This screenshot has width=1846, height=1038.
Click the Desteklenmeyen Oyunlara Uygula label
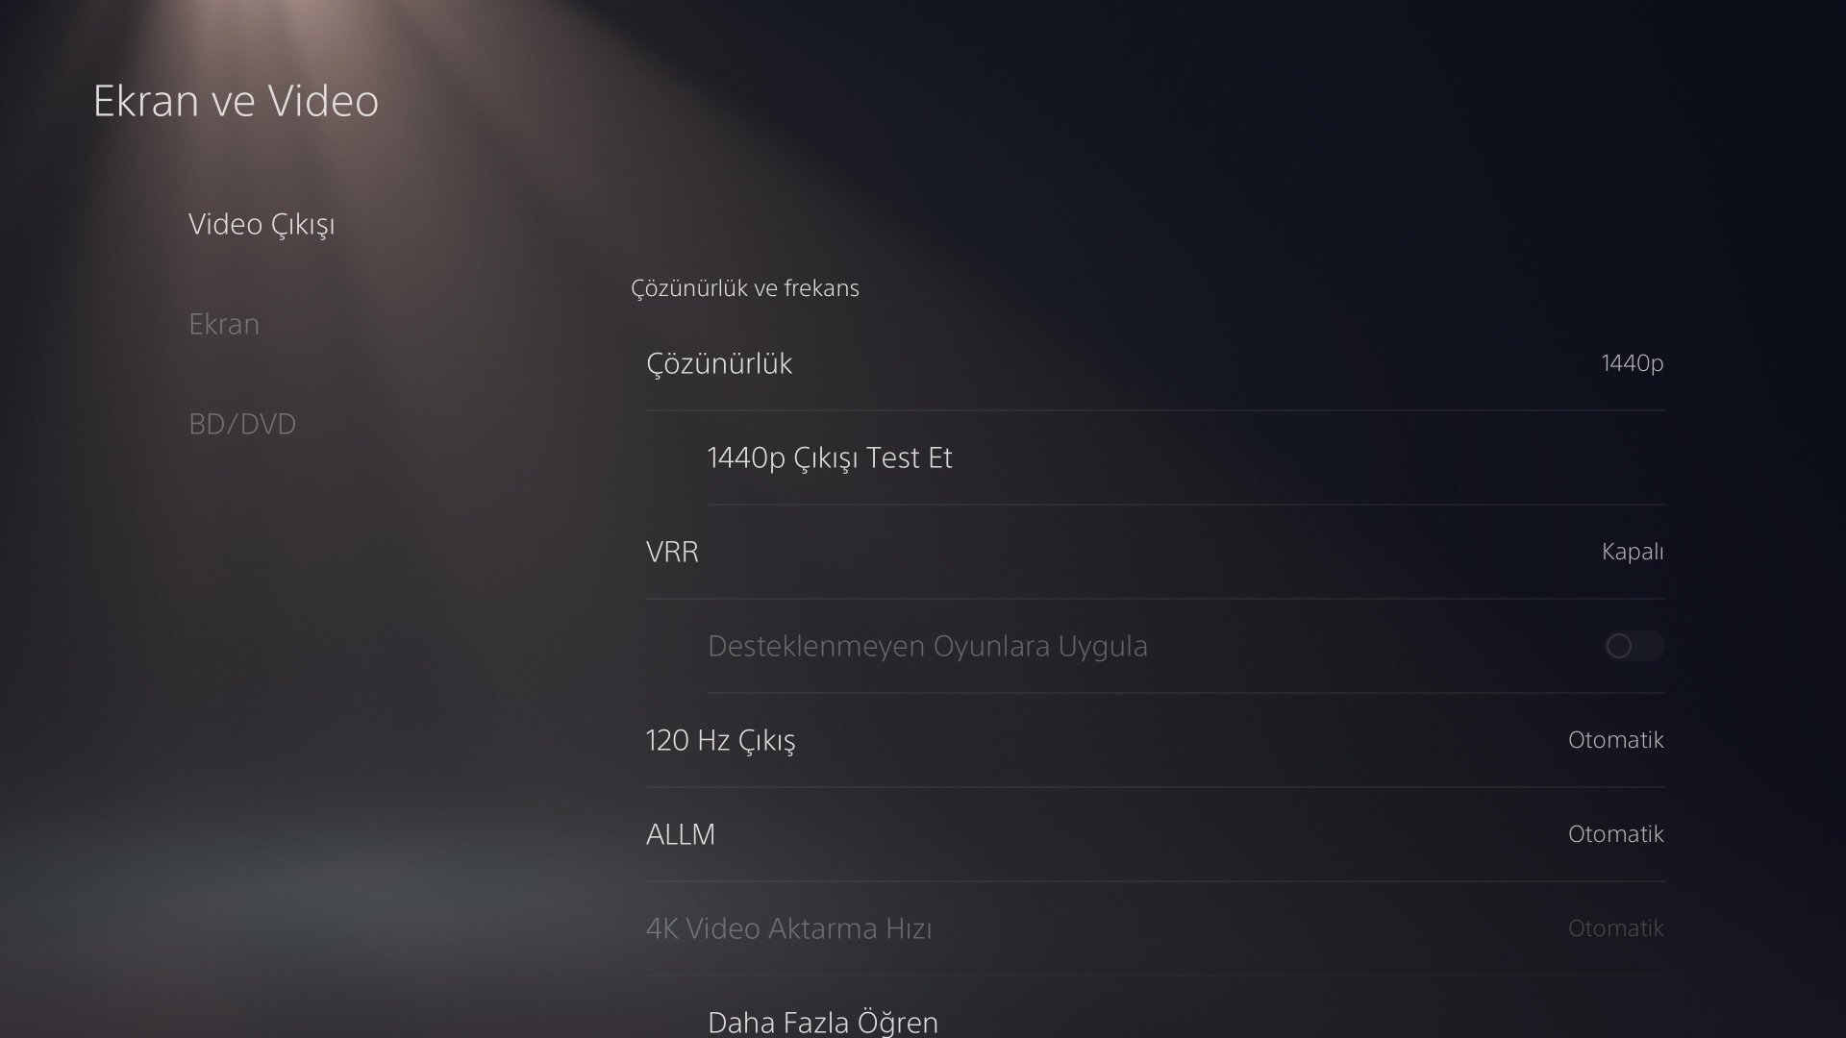click(928, 646)
